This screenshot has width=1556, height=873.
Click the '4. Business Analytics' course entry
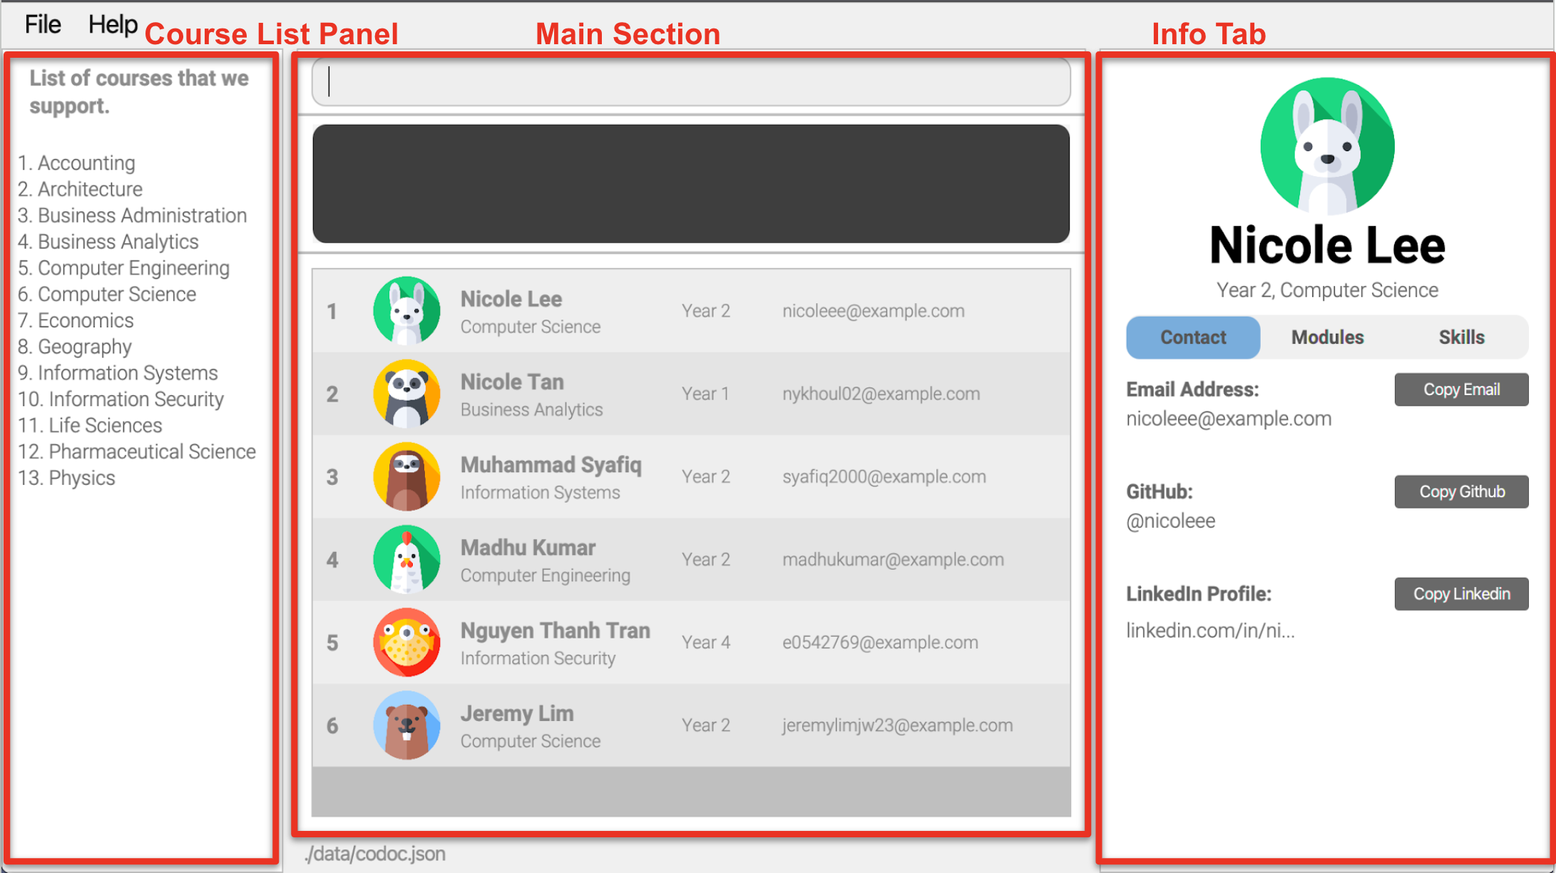coord(108,242)
